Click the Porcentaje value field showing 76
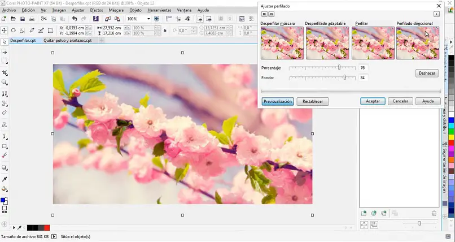455x242 pixels. click(x=364, y=68)
